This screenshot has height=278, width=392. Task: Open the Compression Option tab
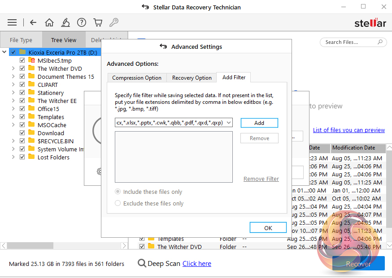pyautogui.click(x=137, y=77)
